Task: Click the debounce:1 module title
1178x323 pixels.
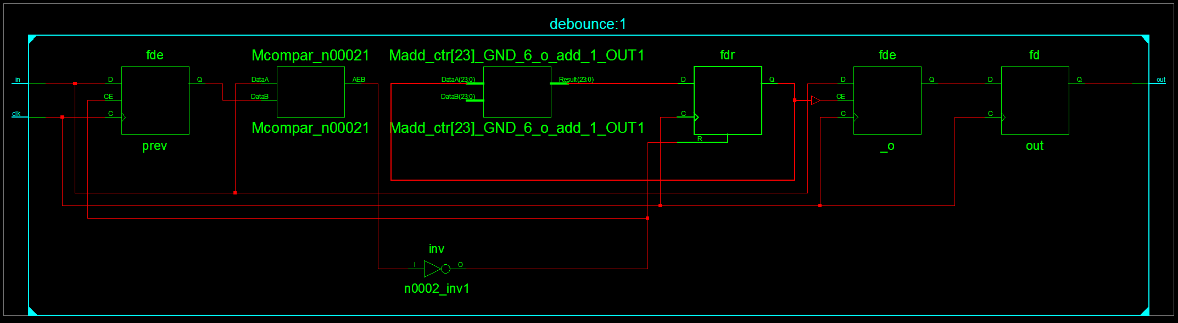Action: pyautogui.click(x=588, y=24)
